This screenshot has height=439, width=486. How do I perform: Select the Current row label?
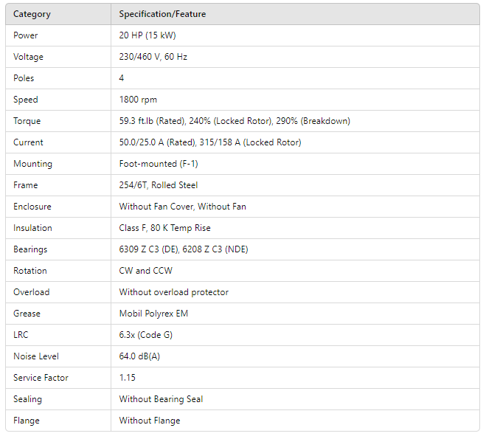(28, 142)
